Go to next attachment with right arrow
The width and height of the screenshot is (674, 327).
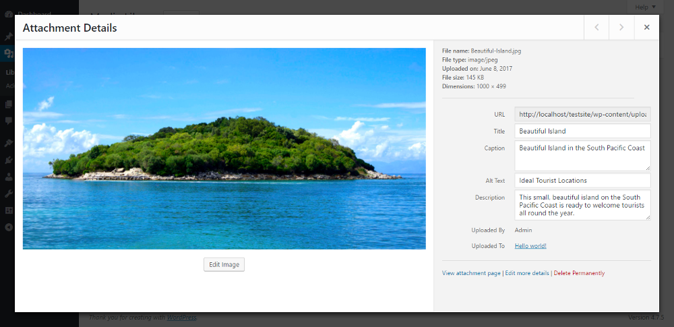point(621,27)
